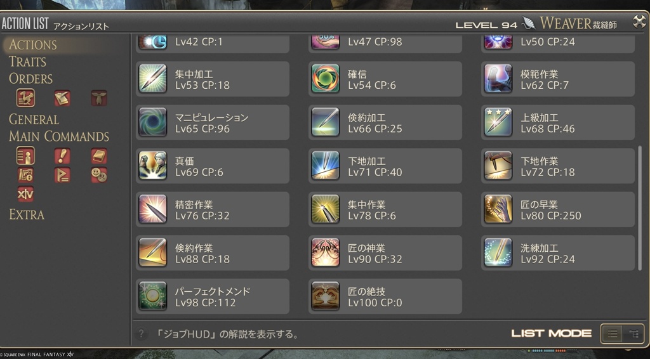Open the Orders category
This screenshot has width=650, height=359.
(30, 78)
